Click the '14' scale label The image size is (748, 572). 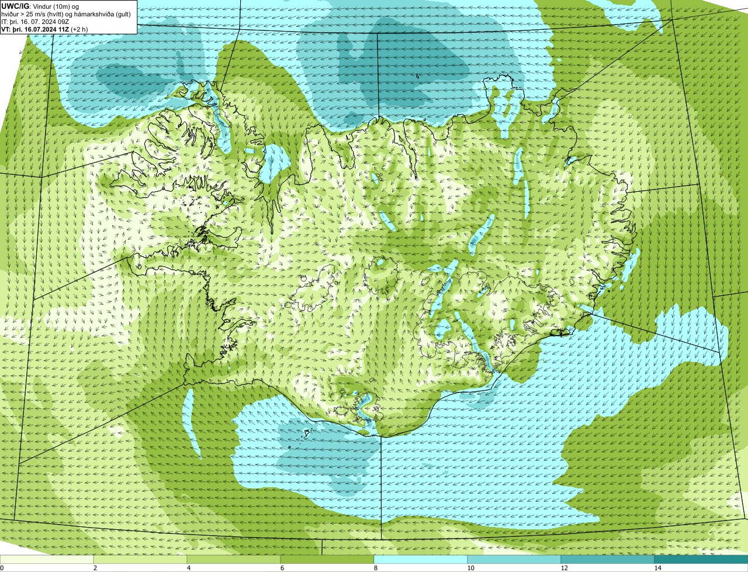(x=657, y=568)
